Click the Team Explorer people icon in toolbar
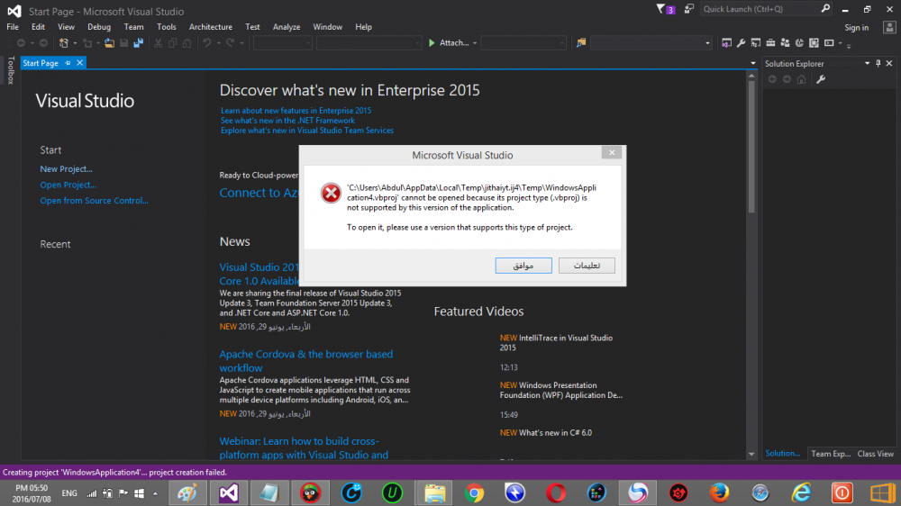901x506 pixels. pyautogui.click(x=785, y=43)
